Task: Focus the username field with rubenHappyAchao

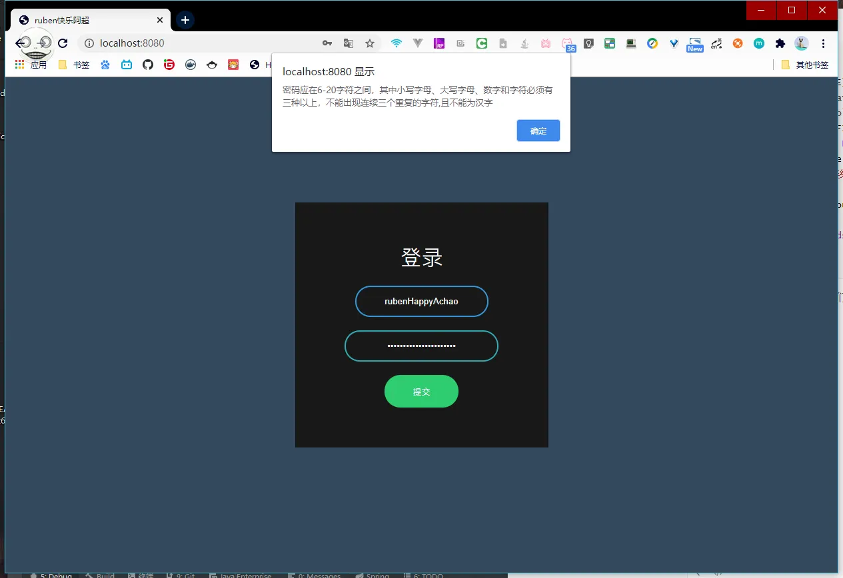Action: pyautogui.click(x=421, y=301)
